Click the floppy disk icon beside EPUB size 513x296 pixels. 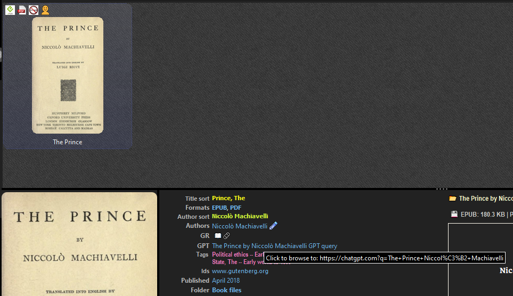tap(454, 214)
